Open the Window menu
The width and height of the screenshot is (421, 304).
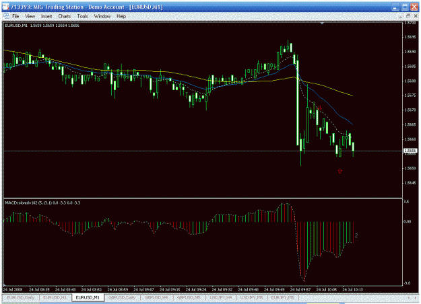click(102, 16)
